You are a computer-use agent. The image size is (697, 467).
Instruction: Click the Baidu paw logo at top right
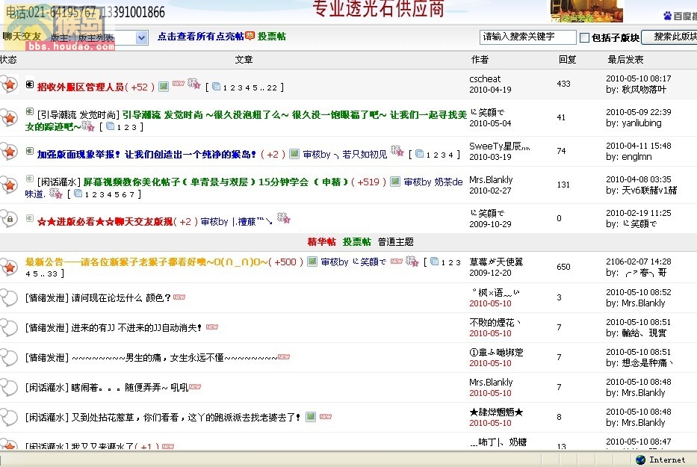pos(667,16)
